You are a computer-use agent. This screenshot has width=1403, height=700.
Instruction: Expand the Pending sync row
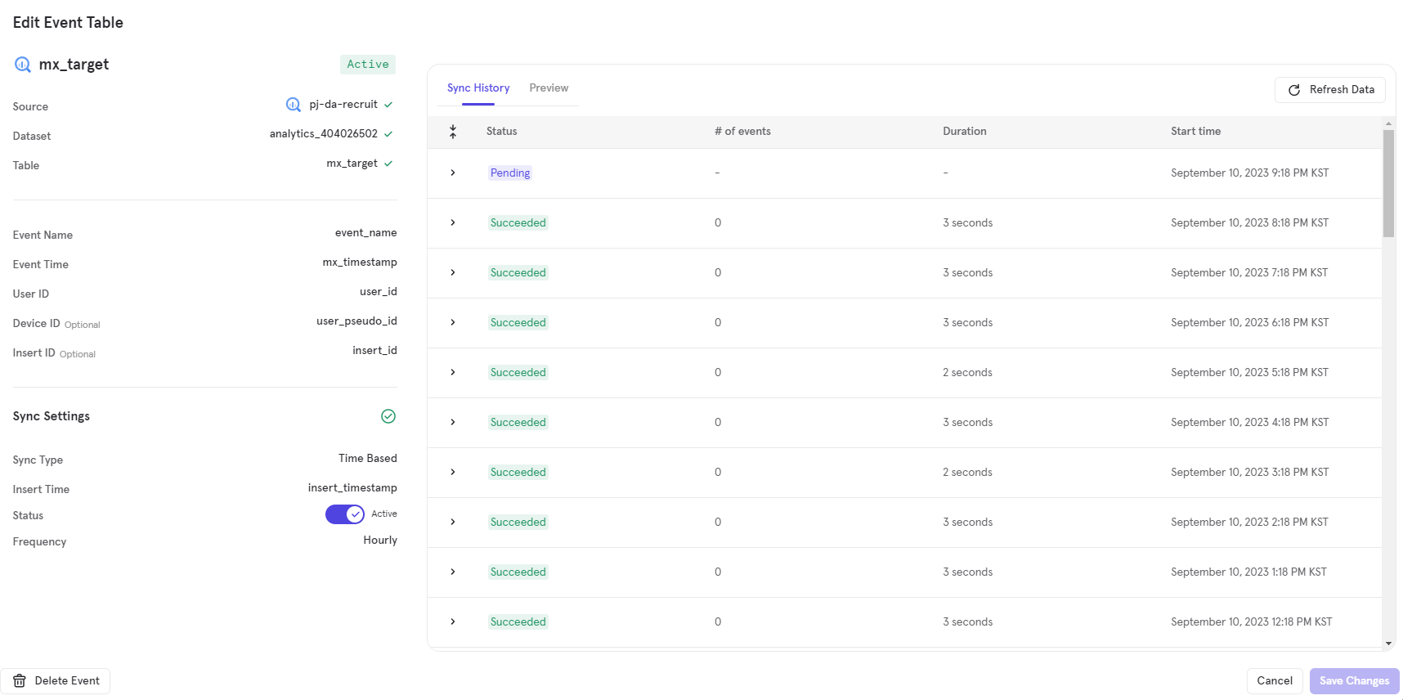tap(453, 173)
